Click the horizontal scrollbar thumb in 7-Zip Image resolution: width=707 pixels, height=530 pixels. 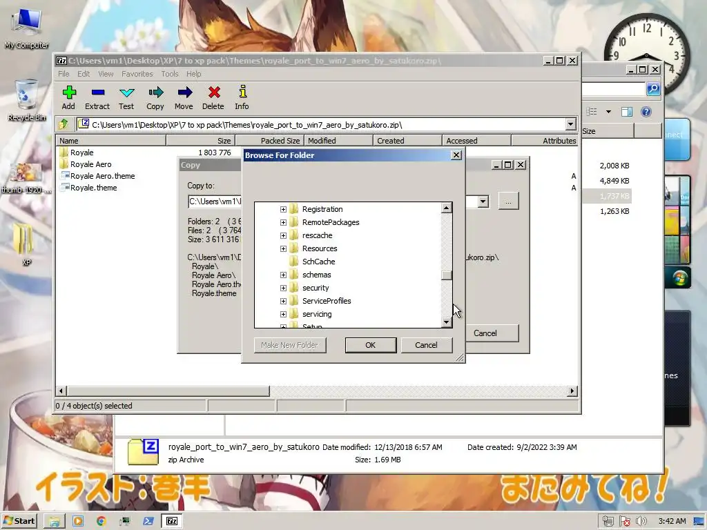tap(168, 391)
